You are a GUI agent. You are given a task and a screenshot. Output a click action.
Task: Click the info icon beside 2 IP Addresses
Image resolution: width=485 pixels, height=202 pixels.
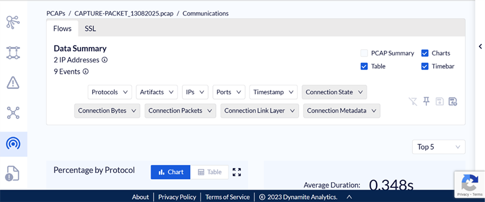click(x=105, y=60)
